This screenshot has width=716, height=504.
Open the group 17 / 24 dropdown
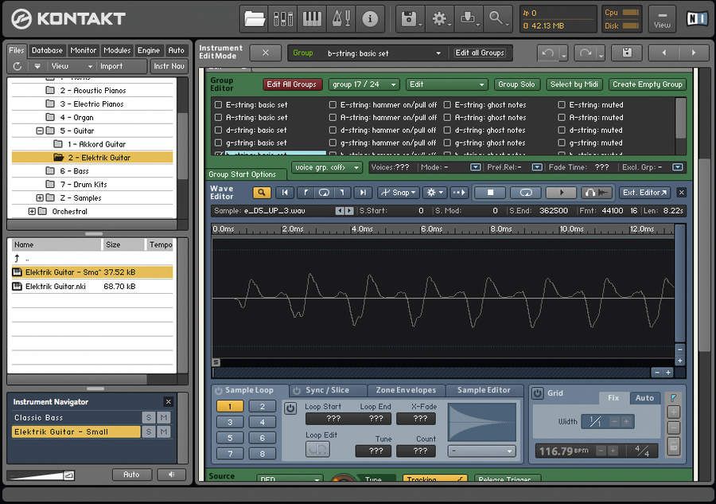[364, 84]
